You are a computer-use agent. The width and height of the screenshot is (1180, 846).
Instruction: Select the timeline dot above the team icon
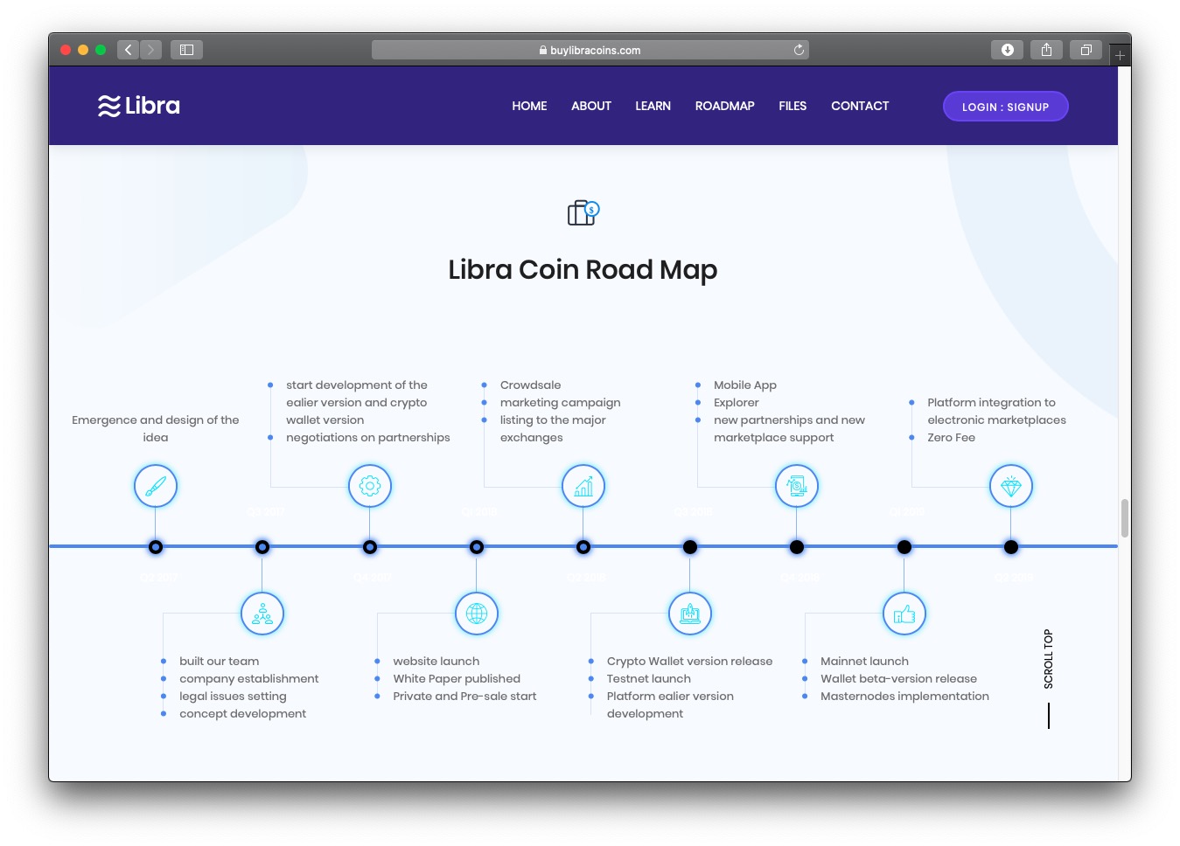click(x=262, y=547)
